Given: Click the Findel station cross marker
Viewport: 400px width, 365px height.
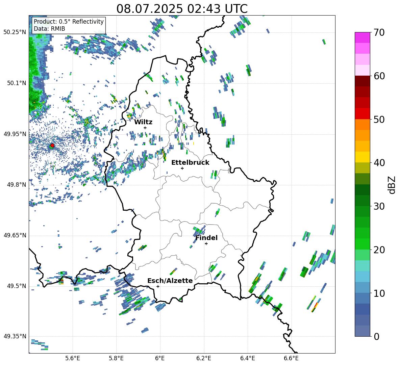Looking at the screenshot, I should [206, 244].
